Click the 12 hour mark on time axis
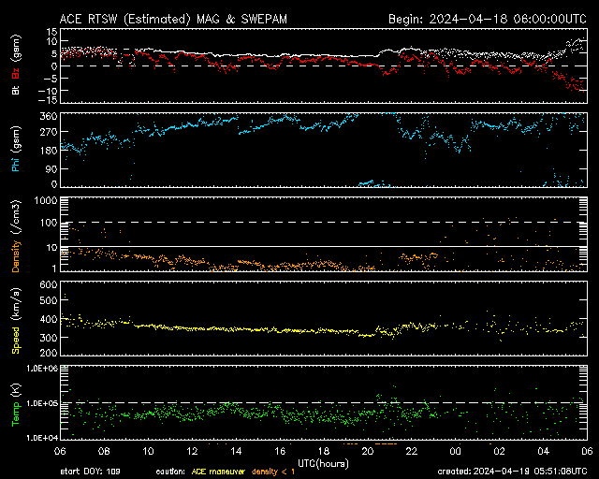The image size is (599, 479). [x=193, y=451]
